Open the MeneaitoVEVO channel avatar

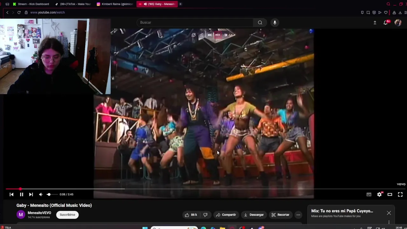21,215
